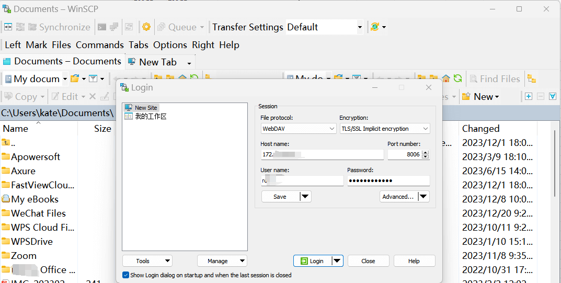Click the WinSCP icon in Login title bar
The image size is (561, 283).
pyautogui.click(x=124, y=87)
